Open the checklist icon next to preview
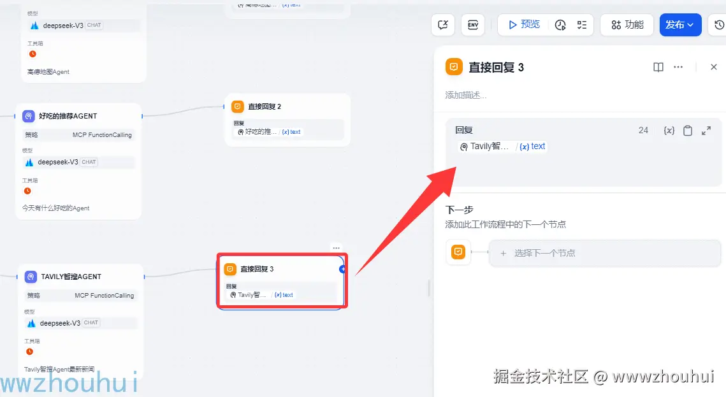 point(582,25)
